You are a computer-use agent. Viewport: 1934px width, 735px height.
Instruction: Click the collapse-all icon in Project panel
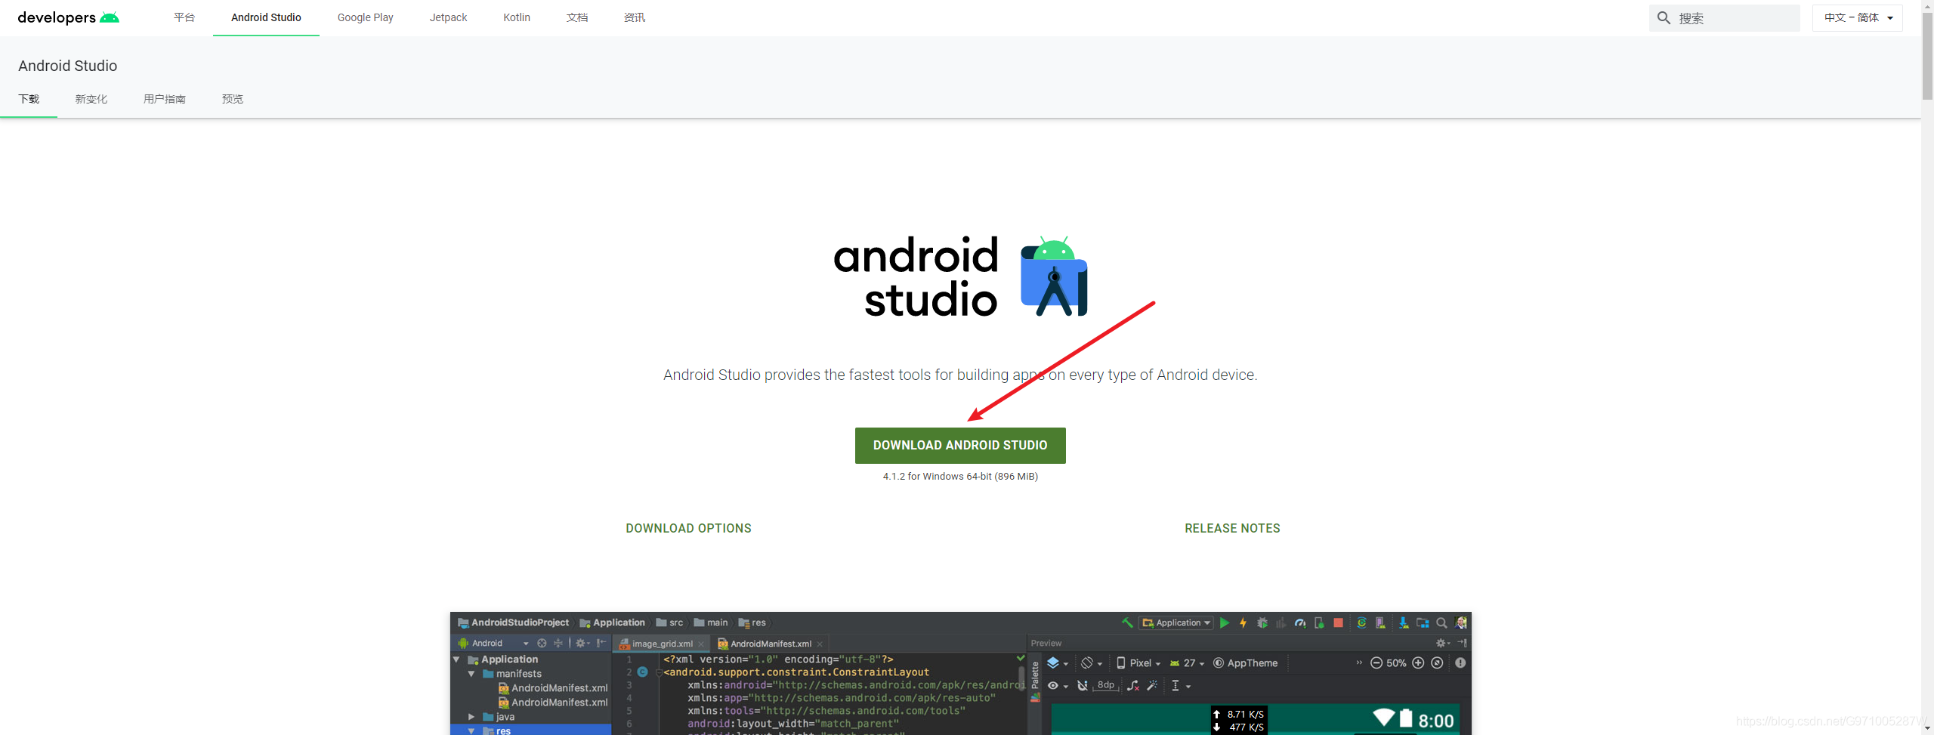(558, 643)
